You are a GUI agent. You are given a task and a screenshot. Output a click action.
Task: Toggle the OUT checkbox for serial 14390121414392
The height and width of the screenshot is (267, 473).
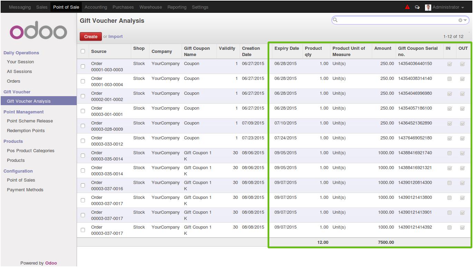(462, 228)
